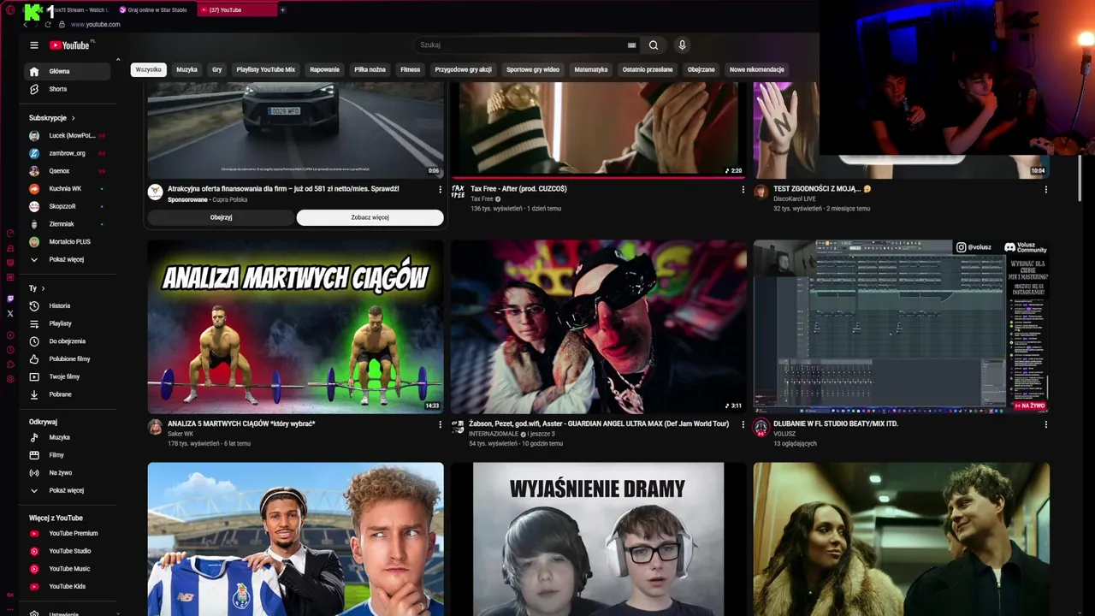
Task: Collapse sidebar scroll-up arrow
Action: pyautogui.click(x=118, y=60)
